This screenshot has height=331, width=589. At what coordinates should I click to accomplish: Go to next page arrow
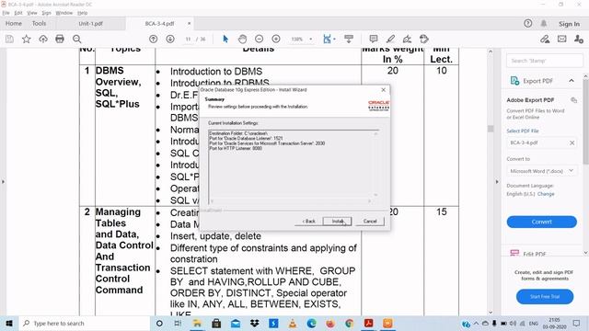170,39
